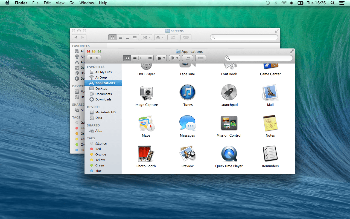Image resolution: width=350 pixels, height=219 pixels.
Task: Open the Mission Control icon
Action: tap(229, 123)
